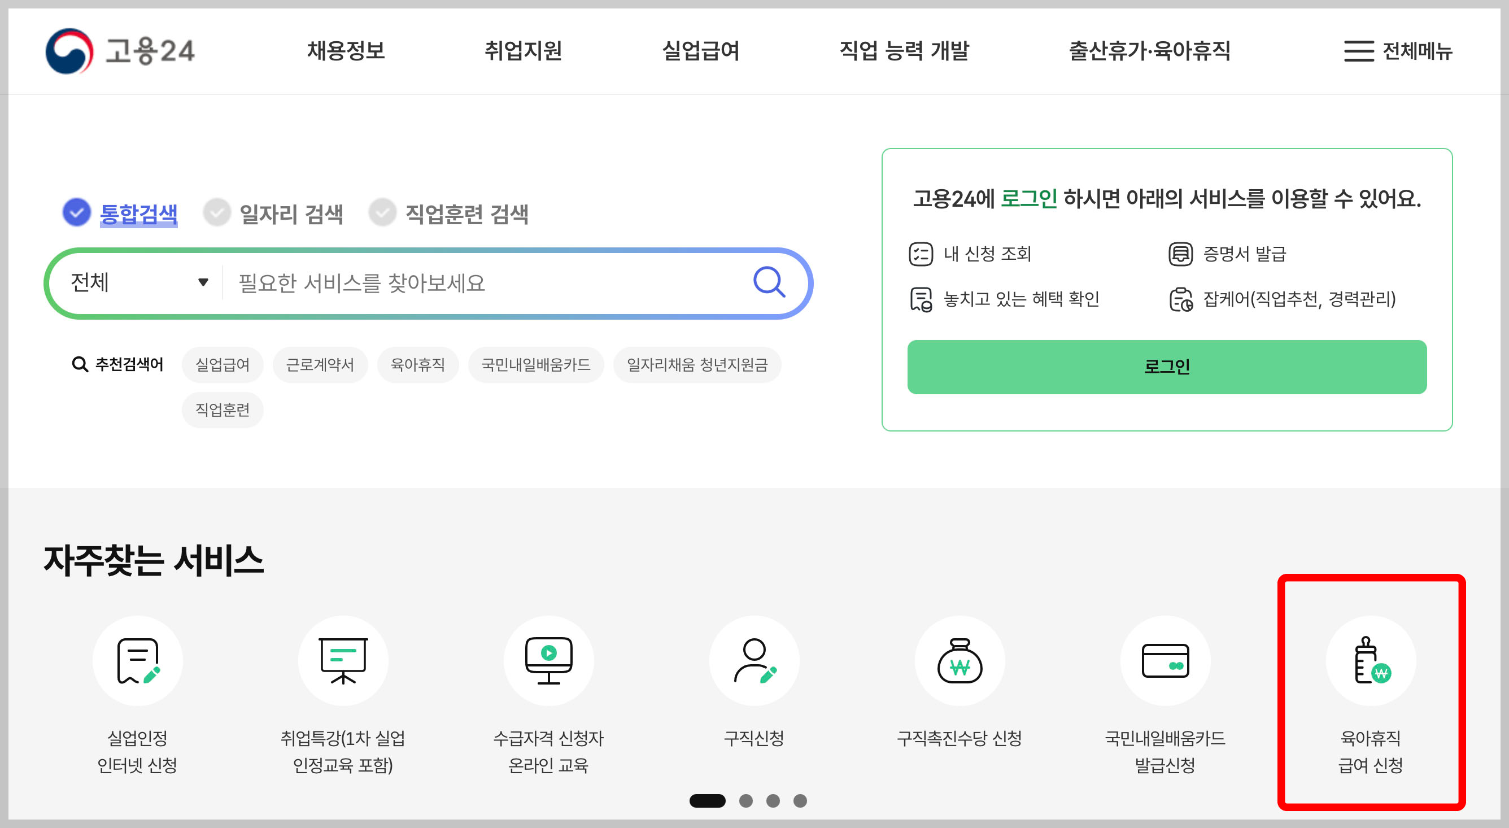The image size is (1509, 828).
Task: Click the 국민내일배움카드 발급신청 label
Action: [x=1165, y=751]
